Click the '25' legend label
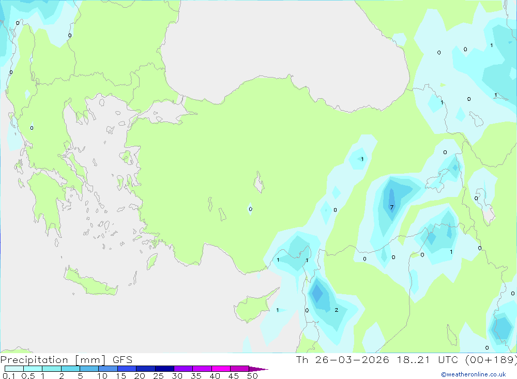This screenshot has width=517, height=379. 158,376
